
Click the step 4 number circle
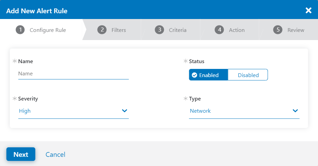click(x=219, y=30)
